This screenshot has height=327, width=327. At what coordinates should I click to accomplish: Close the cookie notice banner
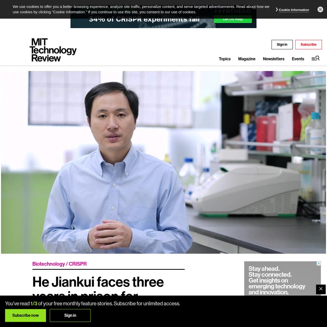click(x=320, y=9)
